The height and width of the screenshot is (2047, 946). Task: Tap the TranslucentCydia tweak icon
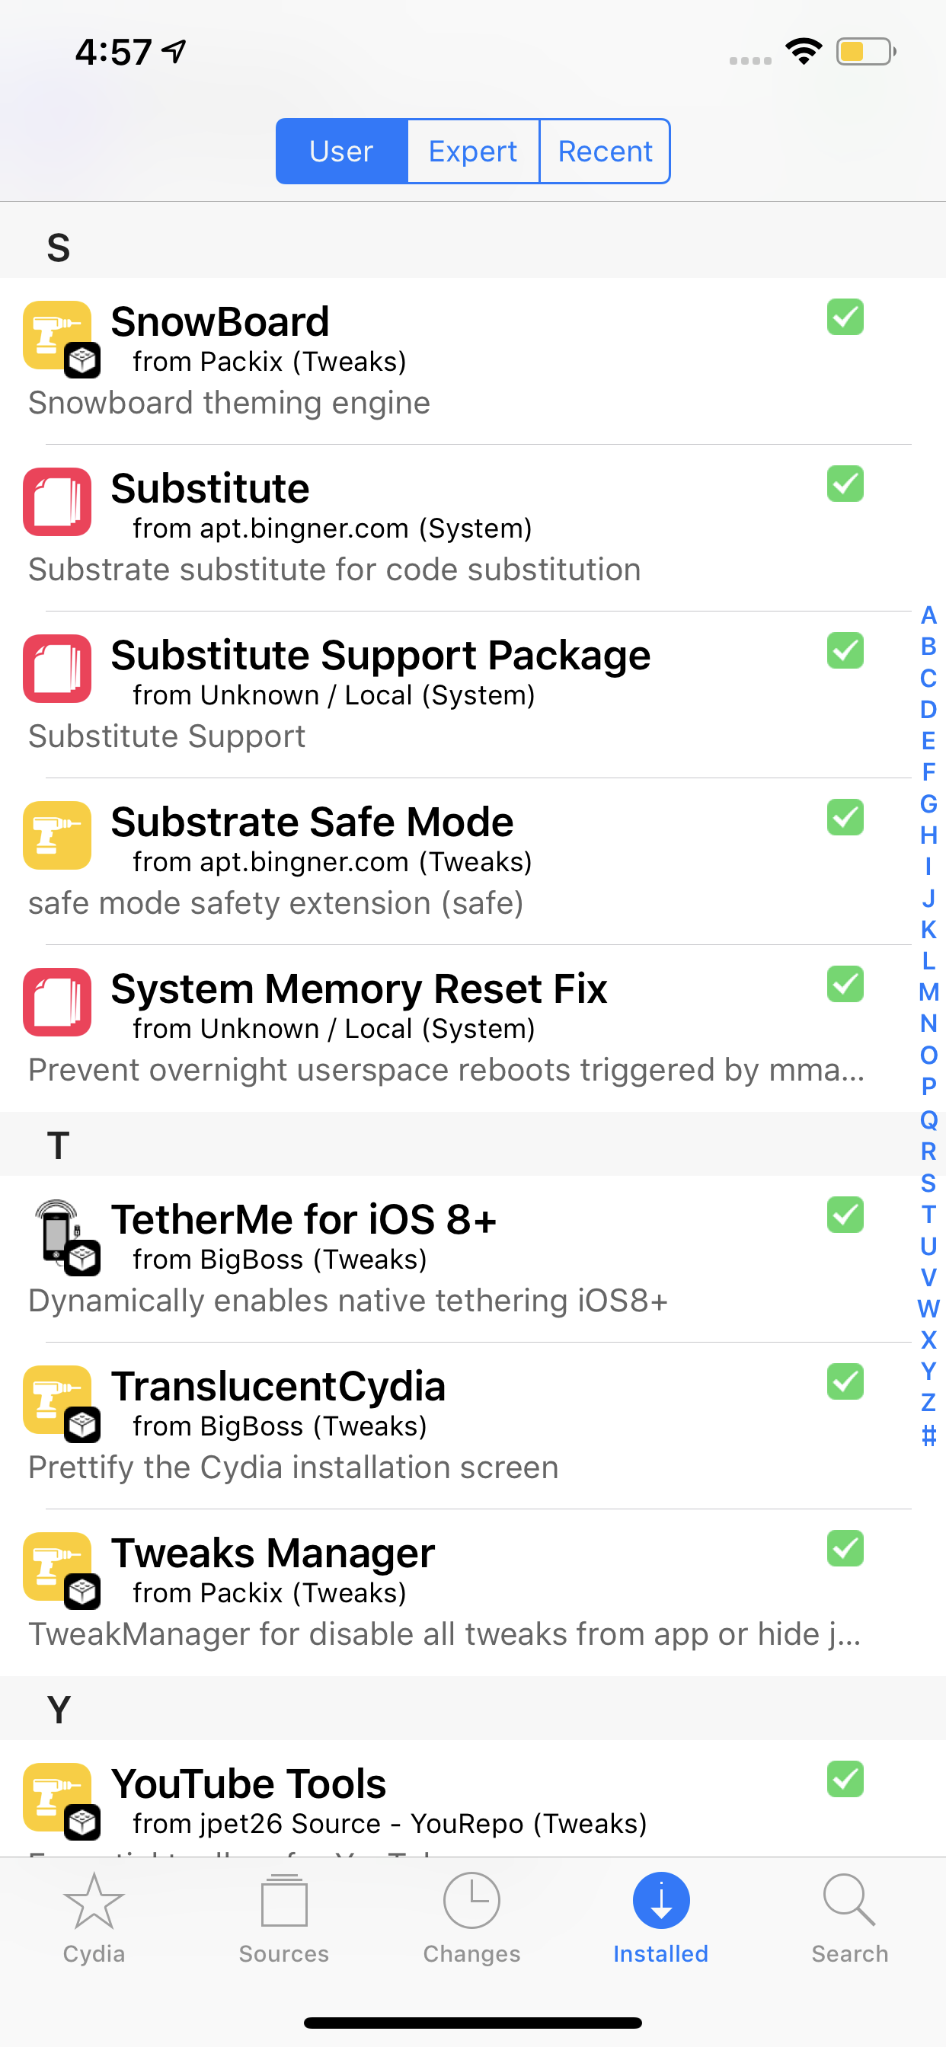coord(56,1401)
